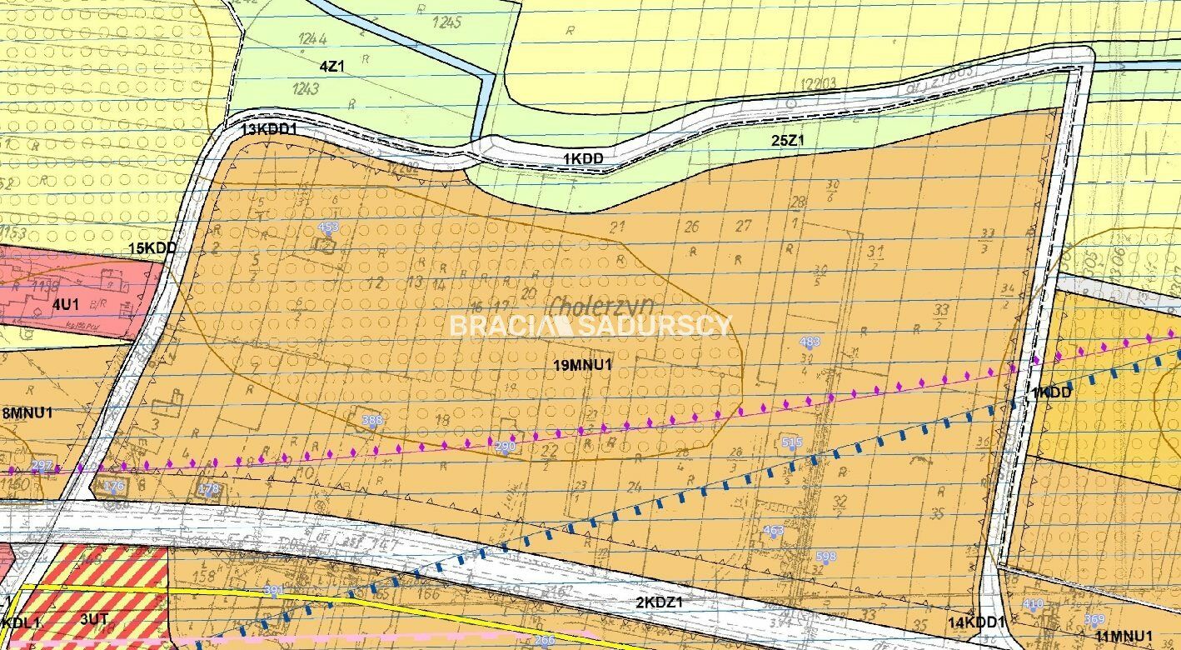Viewport: 1181px width, 650px height.
Task: Click building marker 178
Action: [x=208, y=488]
